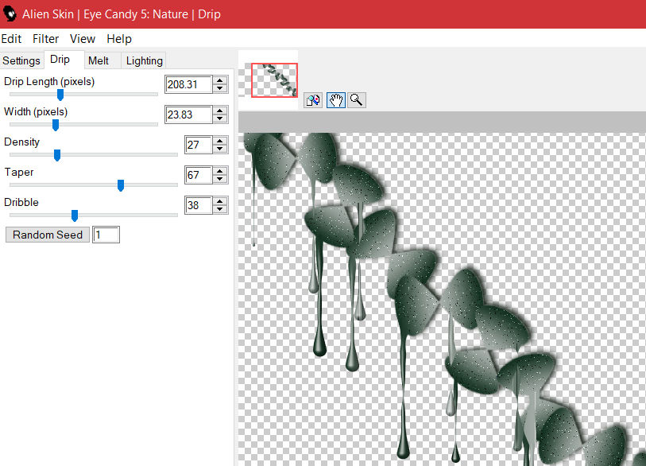Click the Taper slider handle
646x466 pixels.
point(121,185)
